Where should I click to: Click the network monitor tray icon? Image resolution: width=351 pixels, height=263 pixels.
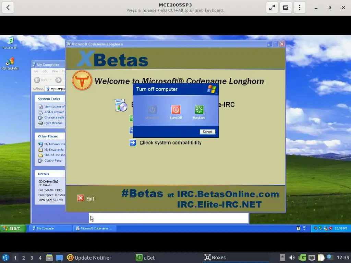[312, 258]
